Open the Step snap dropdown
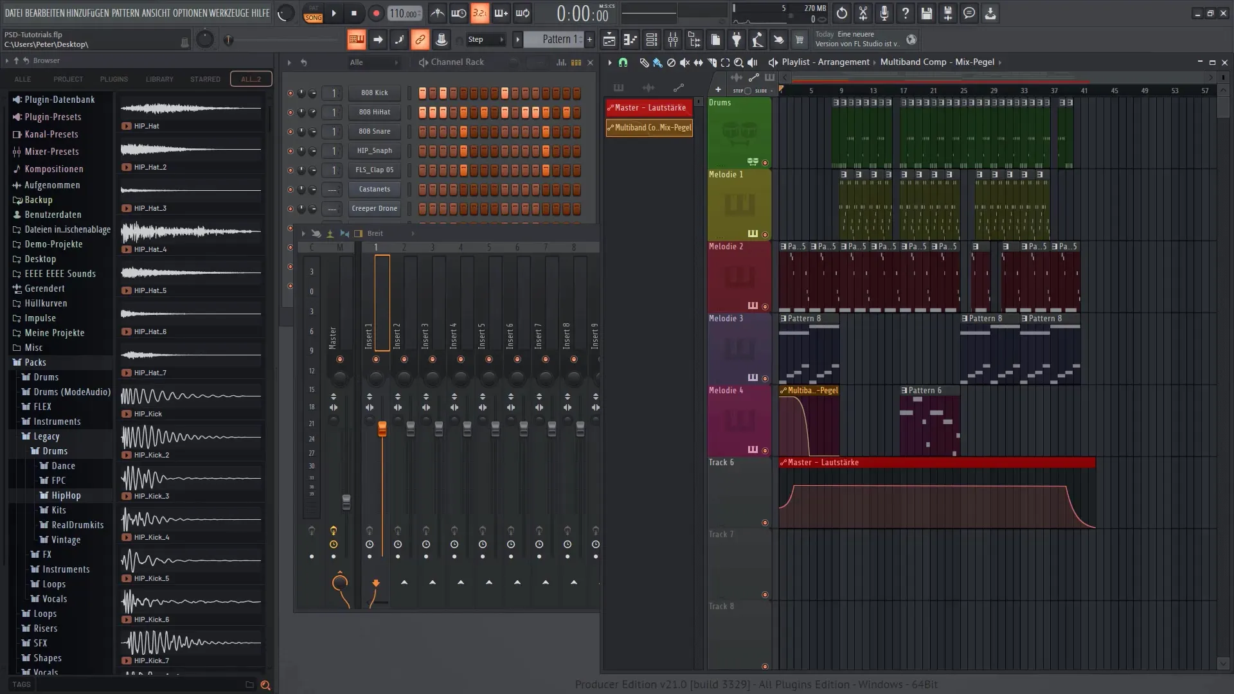 point(487,40)
